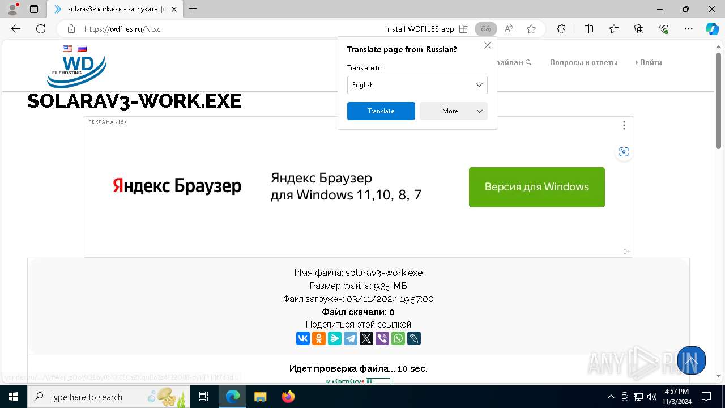Click Версия для Windows button
Screen dimensions: 725x408
pos(536,187)
